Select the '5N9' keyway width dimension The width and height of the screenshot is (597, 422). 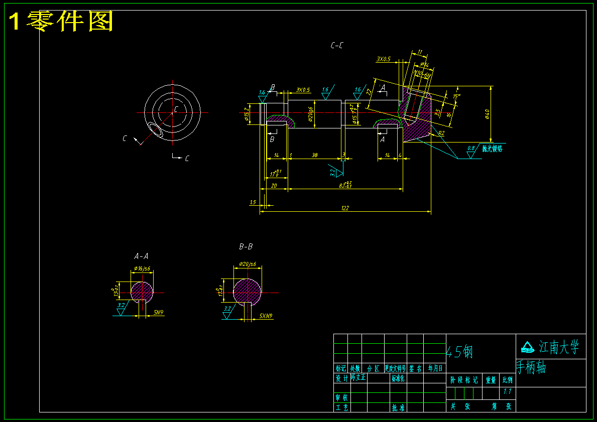click(x=158, y=313)
